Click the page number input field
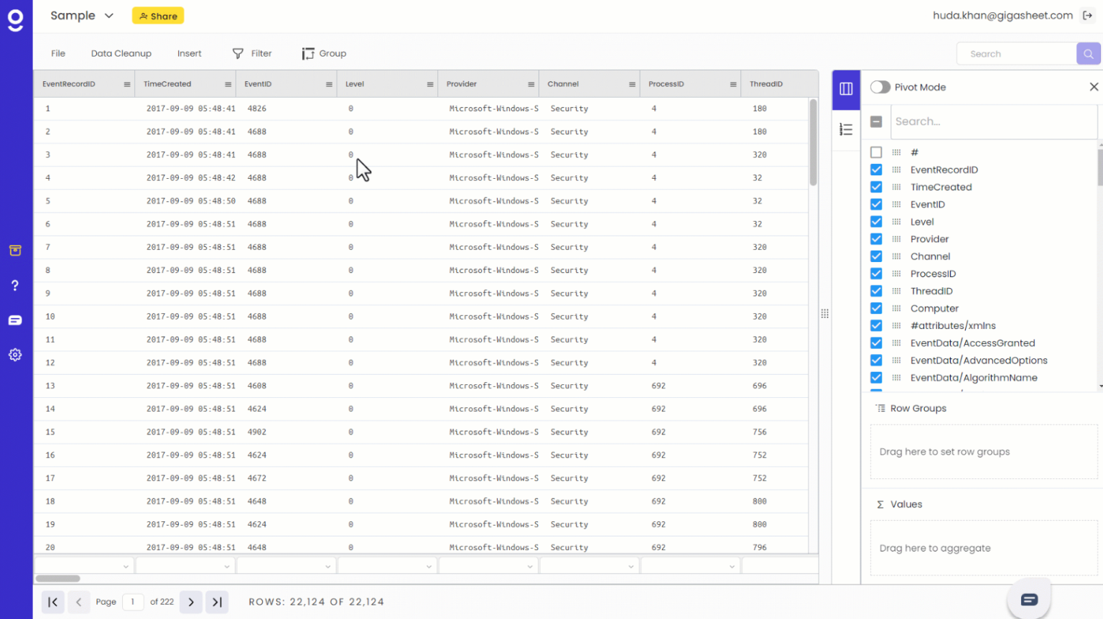 (x=133, y=602)
